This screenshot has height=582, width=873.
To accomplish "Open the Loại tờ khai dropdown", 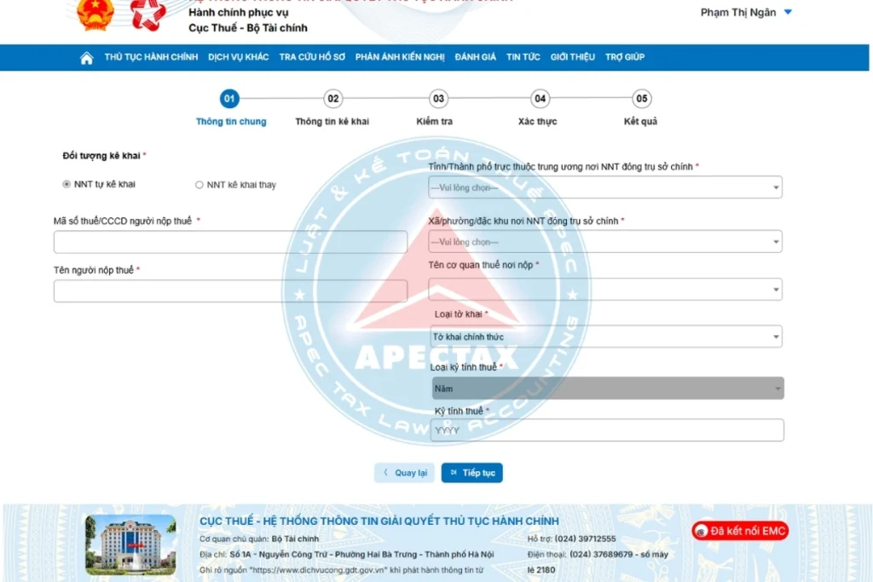I will click(606, 337).
